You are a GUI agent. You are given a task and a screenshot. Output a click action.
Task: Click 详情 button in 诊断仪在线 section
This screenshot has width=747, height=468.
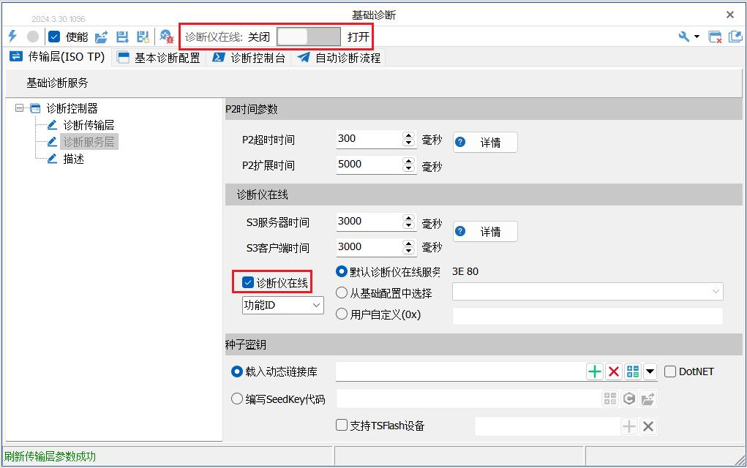[x=485, y=231]
